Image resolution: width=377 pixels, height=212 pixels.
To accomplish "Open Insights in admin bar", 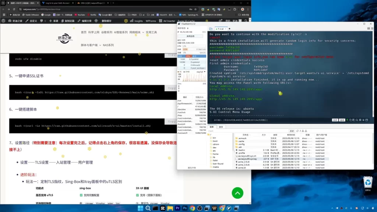I will [x=136, y=21].
